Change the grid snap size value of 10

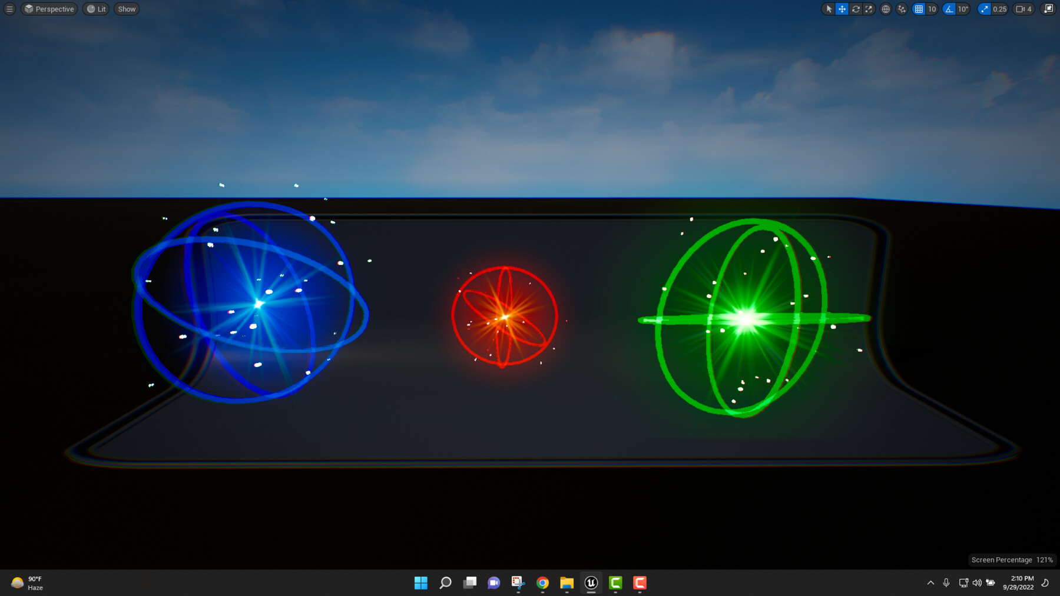[x=931, y=9]
